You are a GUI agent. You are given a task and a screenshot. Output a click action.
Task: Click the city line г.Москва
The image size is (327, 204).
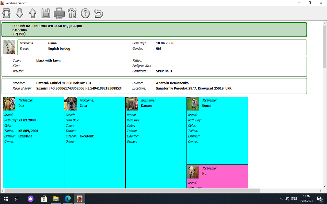coord(19,30)
